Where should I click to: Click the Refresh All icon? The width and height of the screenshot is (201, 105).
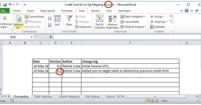point(19,19)
